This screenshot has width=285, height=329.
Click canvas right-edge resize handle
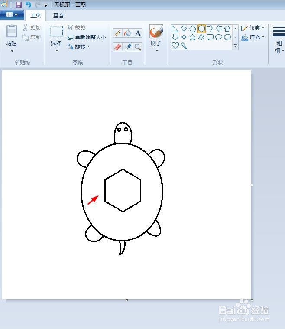click(252, 185)
